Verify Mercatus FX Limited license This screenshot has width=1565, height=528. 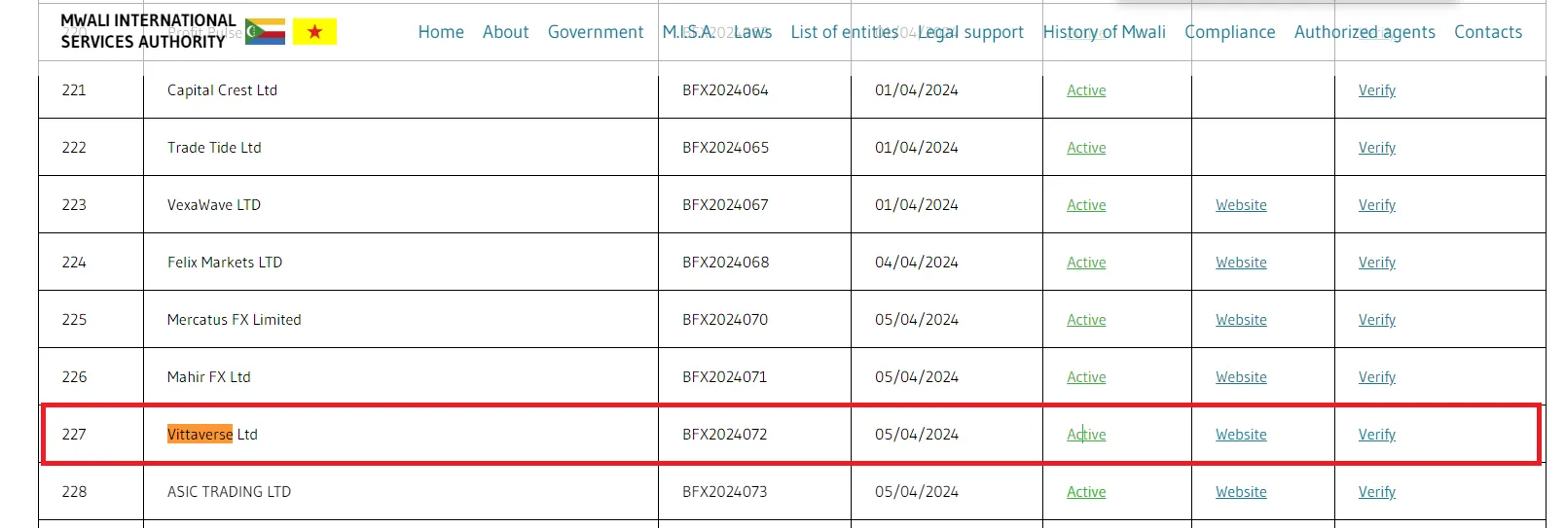1376,320
